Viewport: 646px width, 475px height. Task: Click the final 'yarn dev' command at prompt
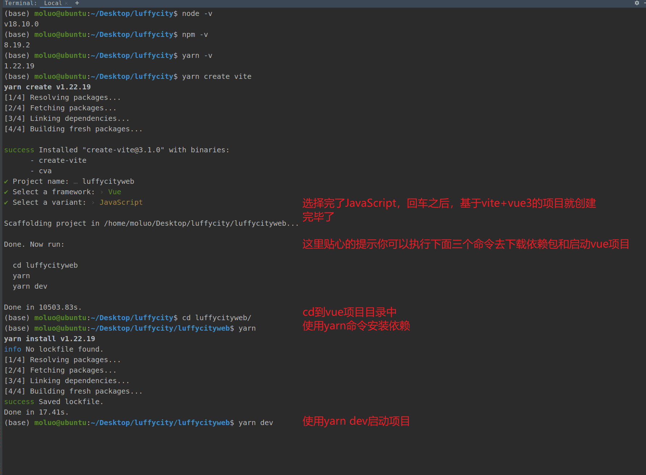click(x=256, y=423)
